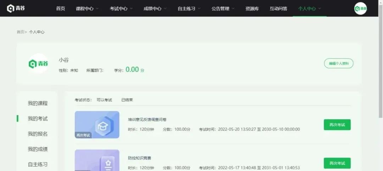Open the 个人中心 dropdown in navbar
This screenshot has height=171, width=383.
coord(310,8)
